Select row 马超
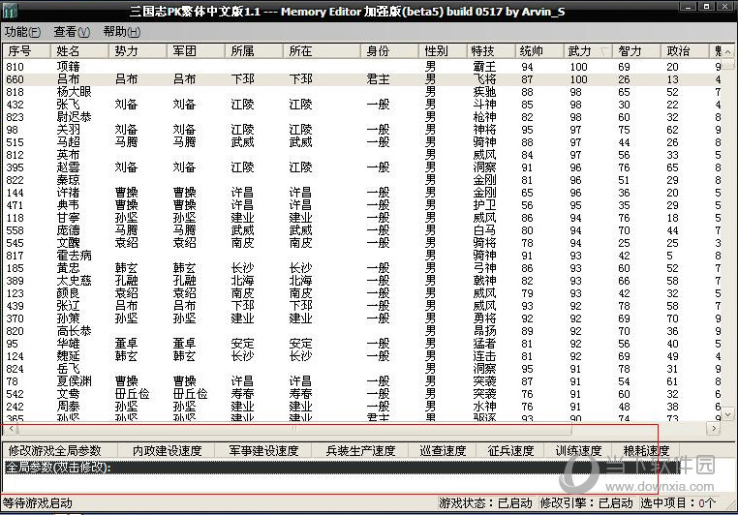738x515 pixels. [362, 142]
